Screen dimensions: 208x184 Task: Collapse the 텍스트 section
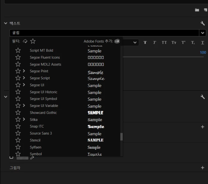point(6,23)
